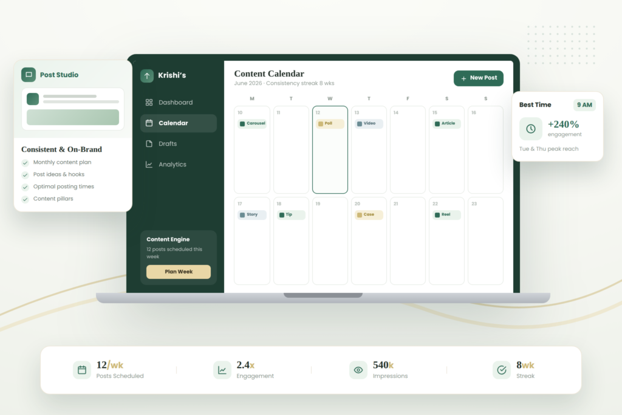Viewport: 622px width, 415px height.
Task: Click '12 posts scheduled this week' text
Action: (174, 253)
